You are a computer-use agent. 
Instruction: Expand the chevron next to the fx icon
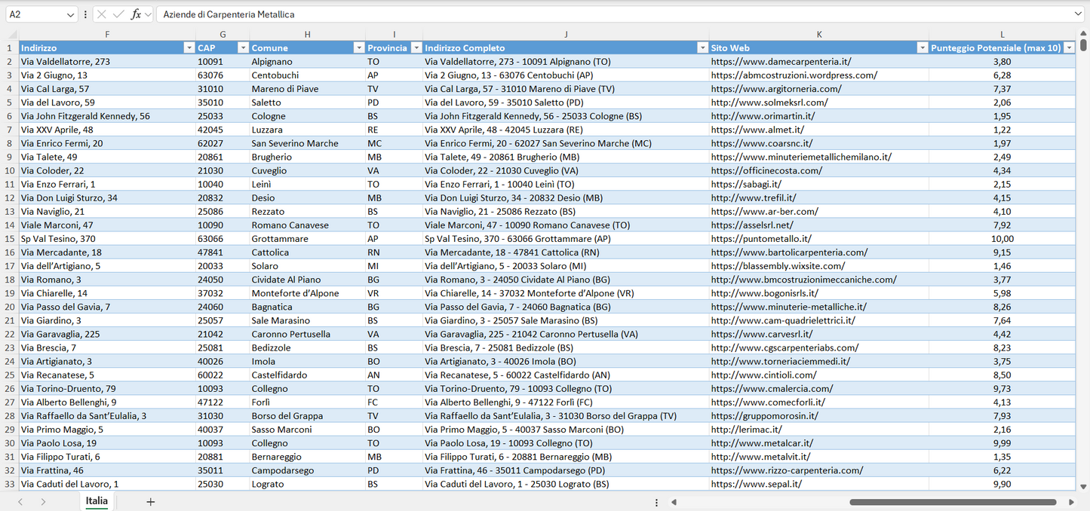pos(148,14)
